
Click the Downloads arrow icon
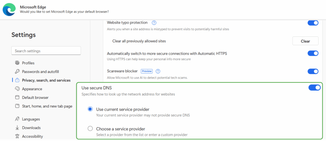(17, 128)
